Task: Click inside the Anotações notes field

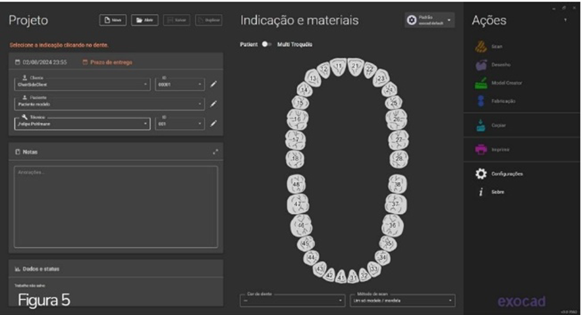Action: pos(115,206)
